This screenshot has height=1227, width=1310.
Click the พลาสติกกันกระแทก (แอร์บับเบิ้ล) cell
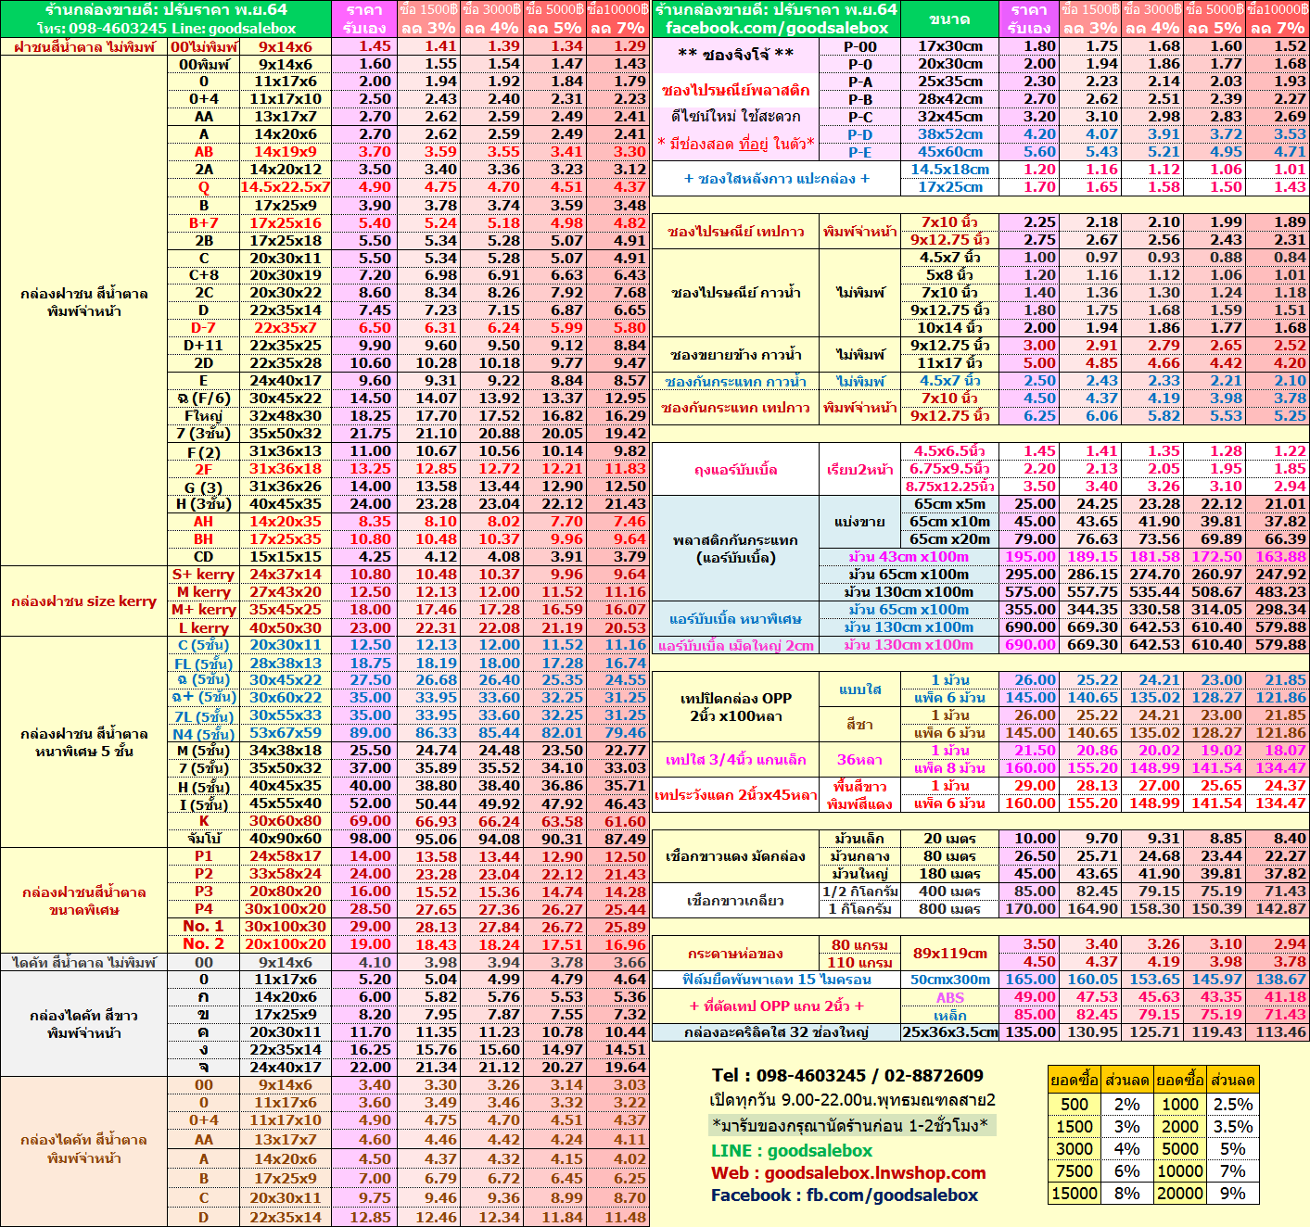pos(735,549)
